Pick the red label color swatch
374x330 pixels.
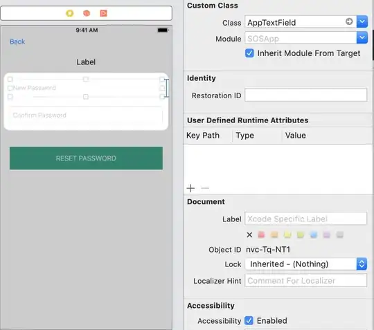tap(261, 235)
